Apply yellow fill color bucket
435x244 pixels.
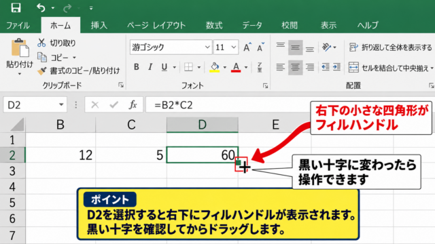click(215, 67)
